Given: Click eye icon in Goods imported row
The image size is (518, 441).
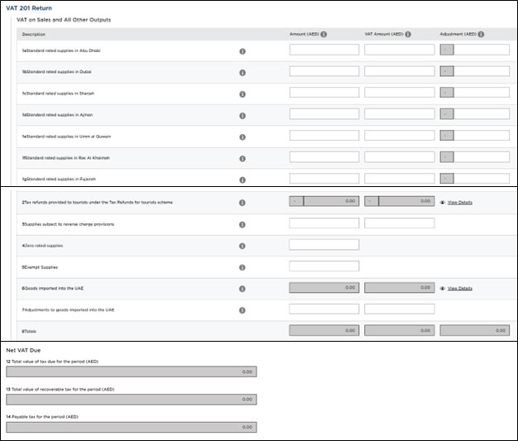Looking at the screenshot, I should 443,289.
